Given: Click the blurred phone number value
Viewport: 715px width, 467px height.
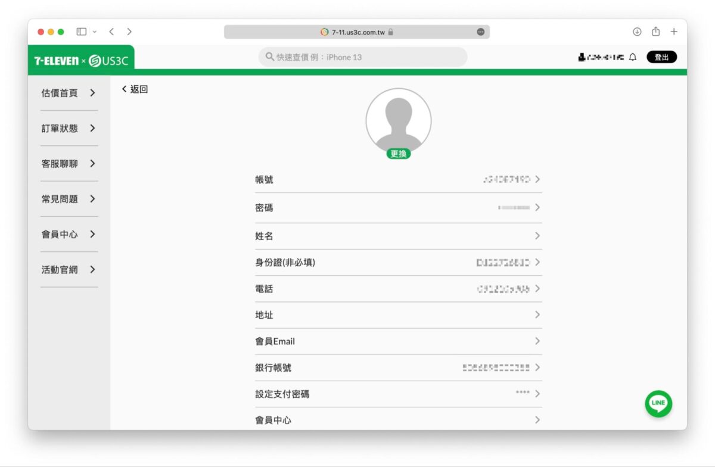Looking at the screenshot, I should tap(503, 289).
